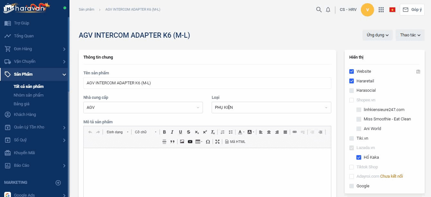Image resolution: width=431 pixels, height=197 pixels.
Task: Open the apps grid icon
Action: [381, 10]
